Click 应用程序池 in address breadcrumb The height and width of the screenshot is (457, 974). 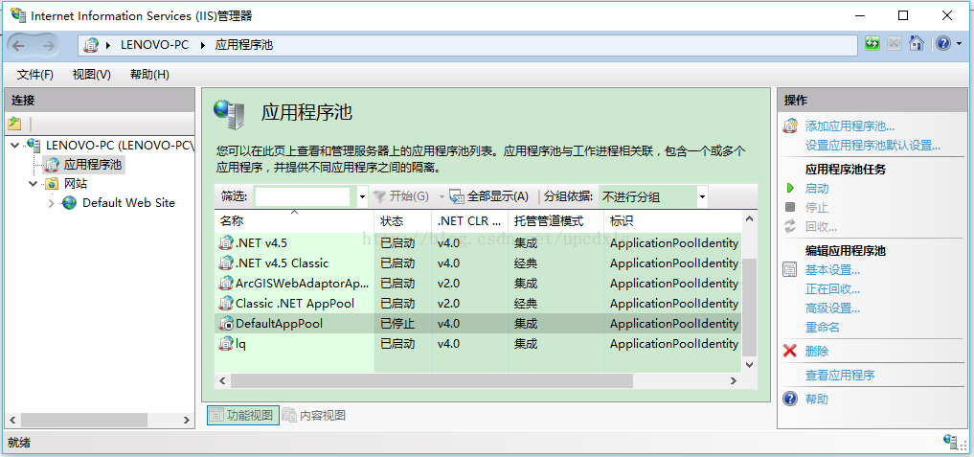click(x=244, y=45)
